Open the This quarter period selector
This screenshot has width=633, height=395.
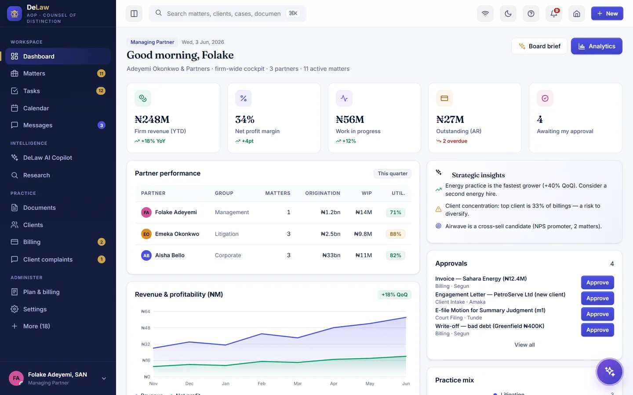[x=393, y=173]
